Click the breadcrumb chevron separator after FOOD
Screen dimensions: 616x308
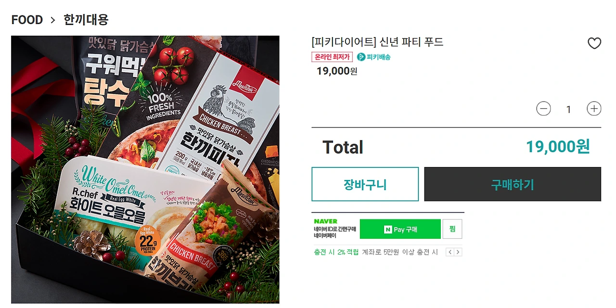coord(53,20)
